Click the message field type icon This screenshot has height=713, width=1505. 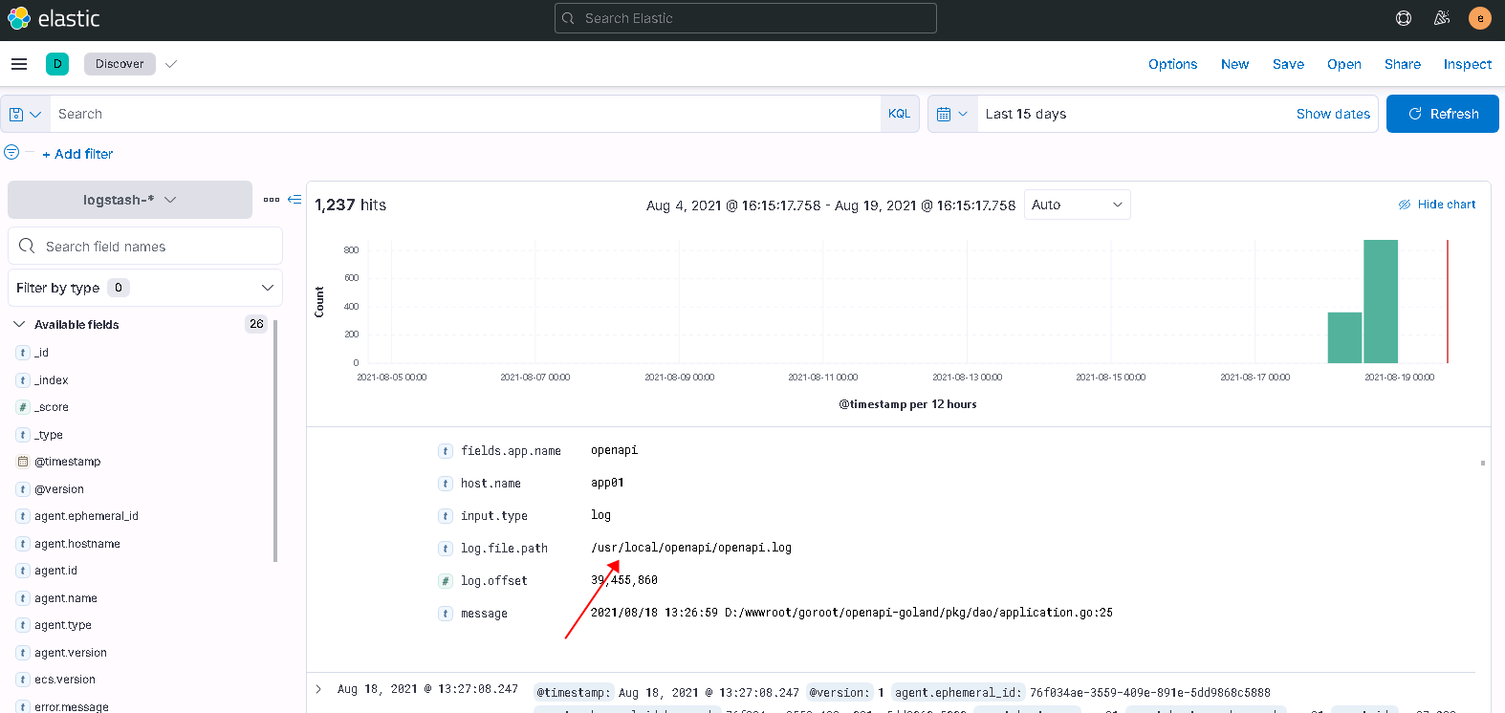pyautogui.click(x=446, y=614)
